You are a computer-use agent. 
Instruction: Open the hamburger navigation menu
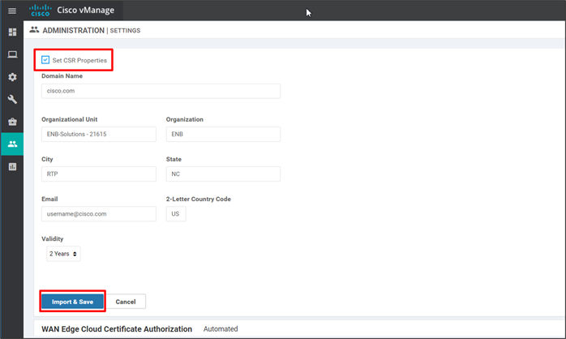click(12, 11)
